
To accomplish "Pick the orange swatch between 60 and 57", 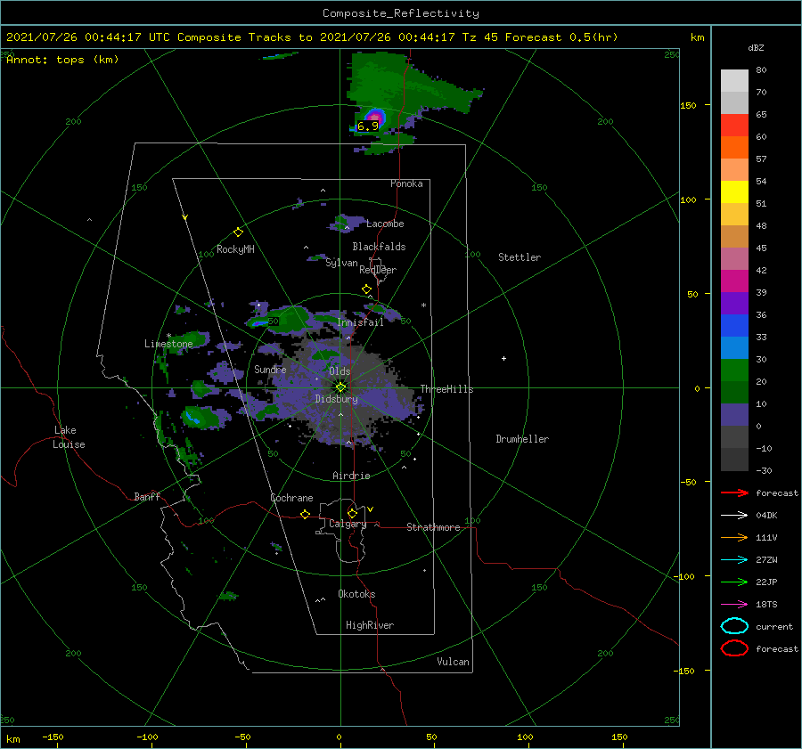I will pos(734,147).
